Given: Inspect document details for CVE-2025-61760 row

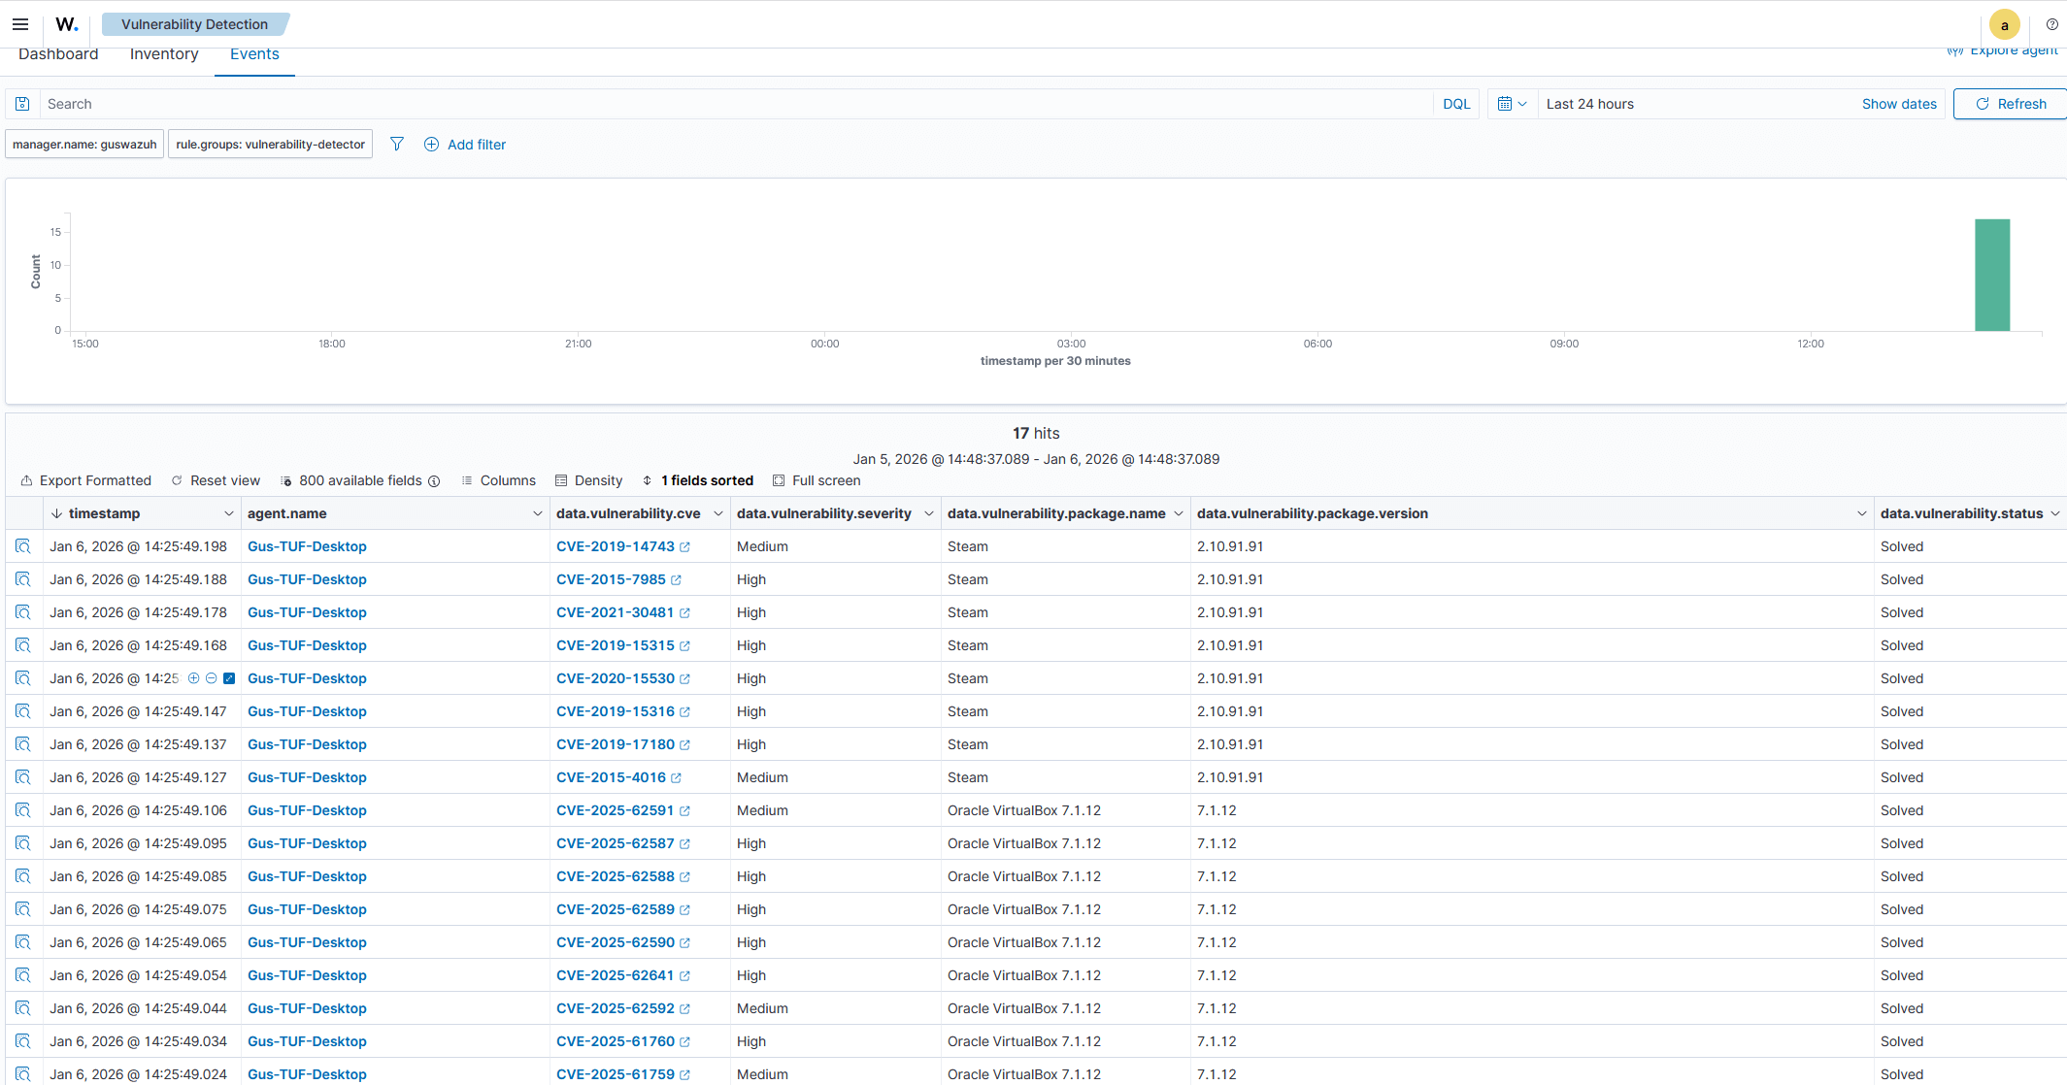Looking at the screenshot, I should [x=23, y=1041].
